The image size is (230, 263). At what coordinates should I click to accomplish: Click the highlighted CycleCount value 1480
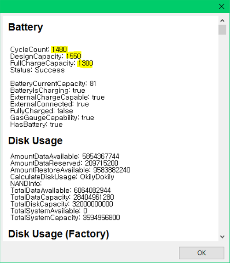(59, 50)
